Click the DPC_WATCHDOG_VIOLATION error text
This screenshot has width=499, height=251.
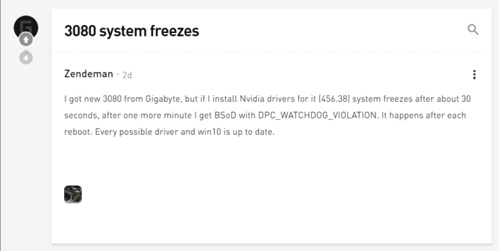318,115
